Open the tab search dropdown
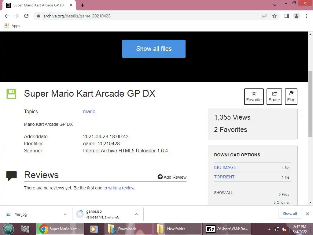Screen dimensions: 313x235 pos(275,5)
